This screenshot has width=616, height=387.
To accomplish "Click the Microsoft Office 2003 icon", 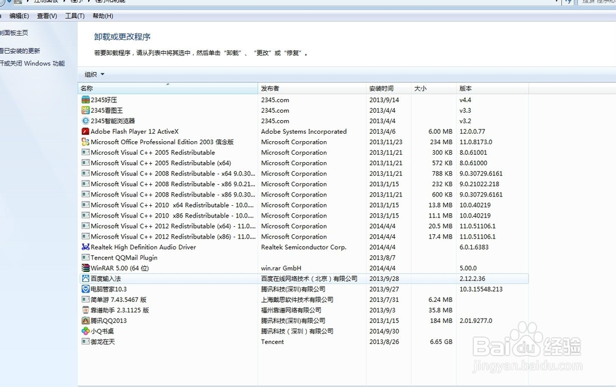I will [85, 142].
